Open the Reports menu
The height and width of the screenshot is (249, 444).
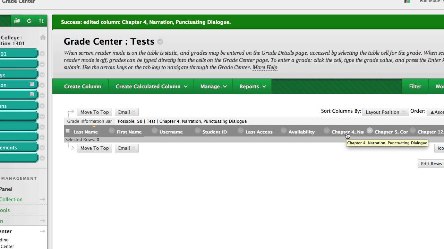click(253, 86)
